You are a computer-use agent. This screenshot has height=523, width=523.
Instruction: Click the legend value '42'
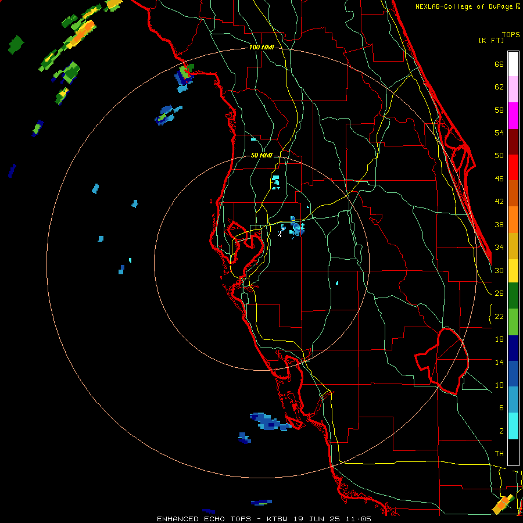(x=499, y=202)
